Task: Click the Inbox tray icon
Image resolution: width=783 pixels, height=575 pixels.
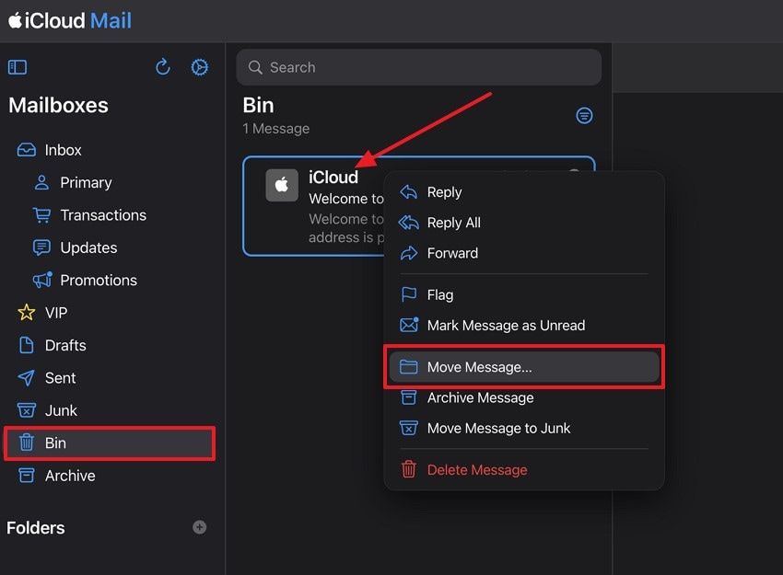Action: tap(27, 150)
